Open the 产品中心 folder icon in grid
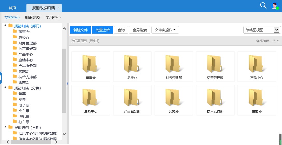 [x=256, y=64]
